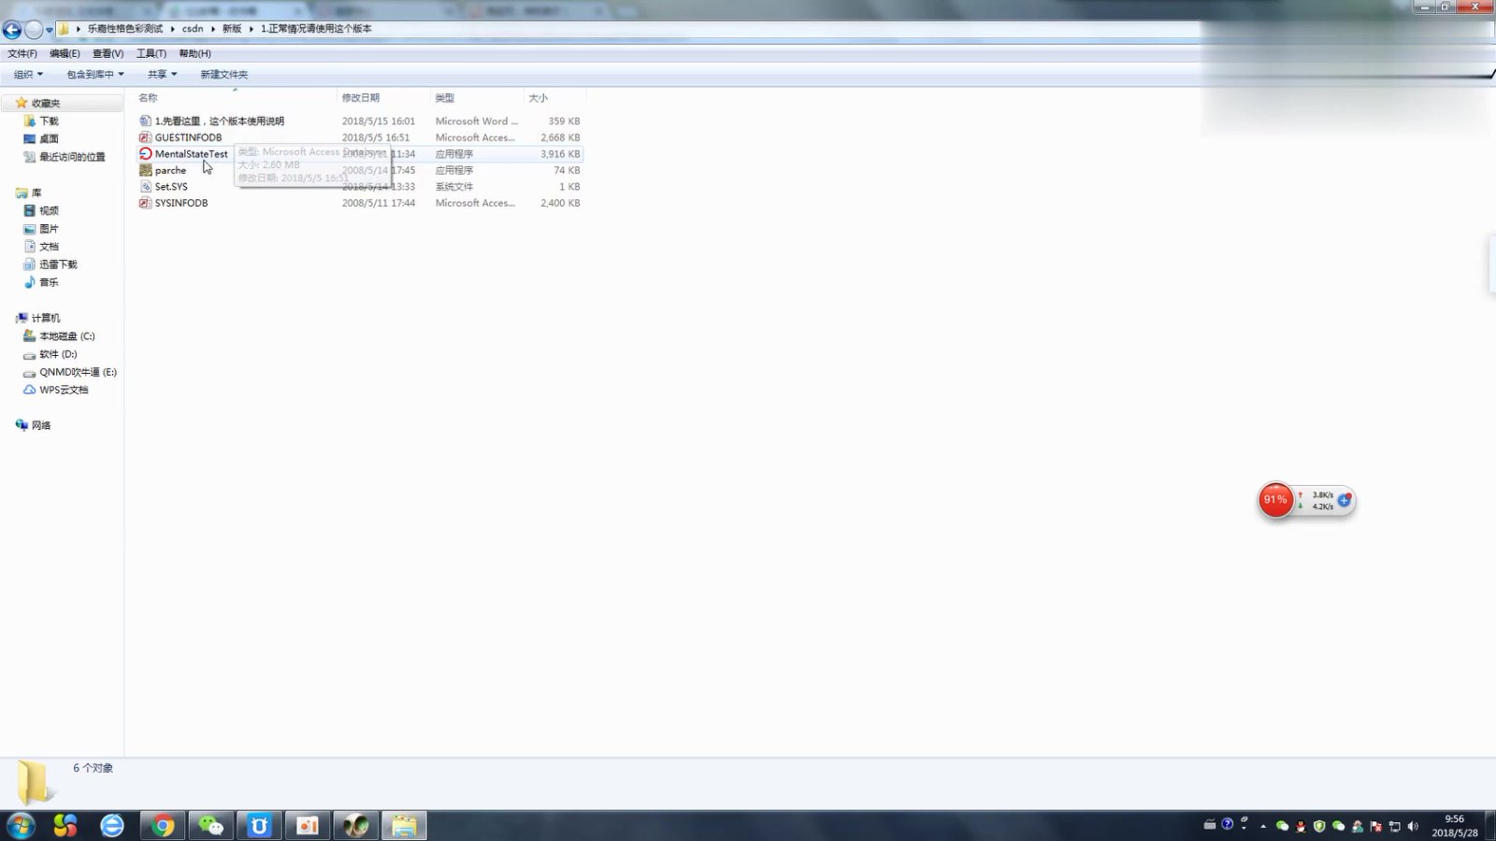Select 本地磁盘 (C:) in the navigation pane
The height and width of the screenshot is (841, 1496).
point(66,336)
